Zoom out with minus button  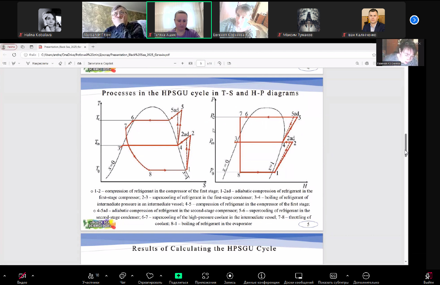[175, 63]
